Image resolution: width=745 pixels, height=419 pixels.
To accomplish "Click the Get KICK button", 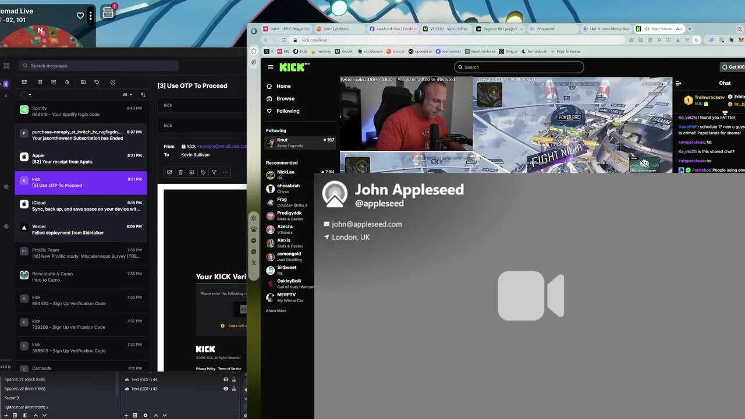I will coord(732,67).
